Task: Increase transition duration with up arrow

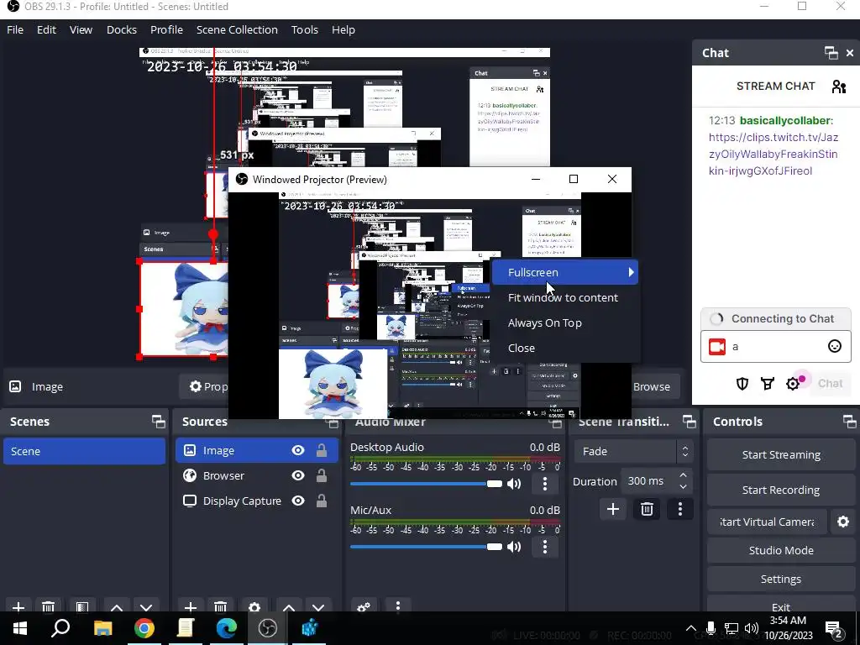Action: (x=683, y=475)
